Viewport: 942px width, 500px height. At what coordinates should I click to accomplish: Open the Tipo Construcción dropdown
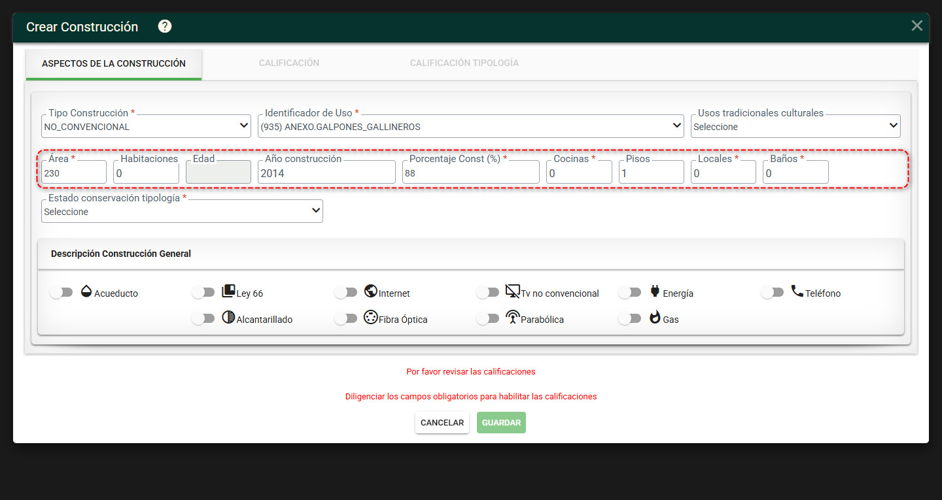coord(146,126)
